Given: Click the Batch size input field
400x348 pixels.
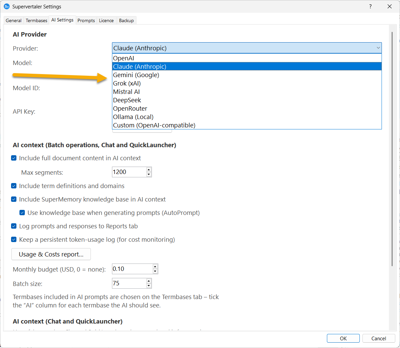Looking at the screenshot, I should click(x=129, y=283).
